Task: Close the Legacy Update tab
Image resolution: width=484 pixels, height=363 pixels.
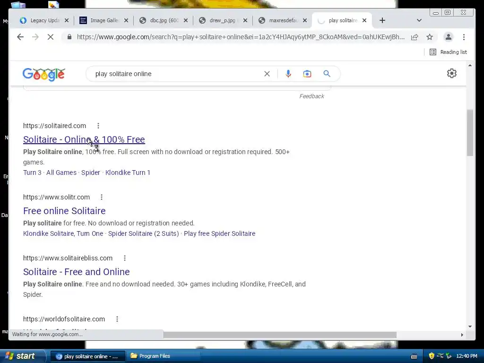Action: 66,20
